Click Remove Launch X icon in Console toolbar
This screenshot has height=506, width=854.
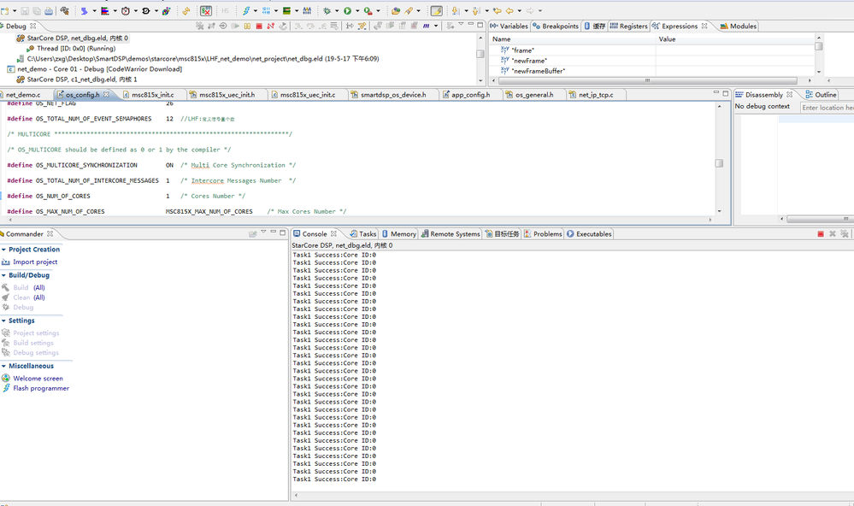pos(833,233)
